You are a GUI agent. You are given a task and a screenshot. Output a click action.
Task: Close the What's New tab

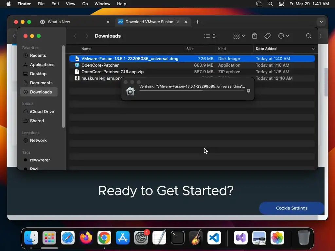tap(108, 22)
